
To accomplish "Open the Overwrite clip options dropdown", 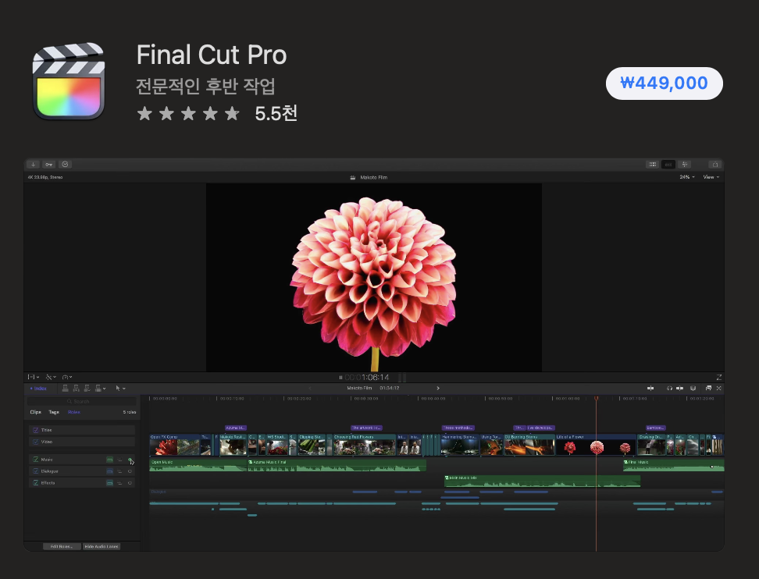I will click(100, 388).
